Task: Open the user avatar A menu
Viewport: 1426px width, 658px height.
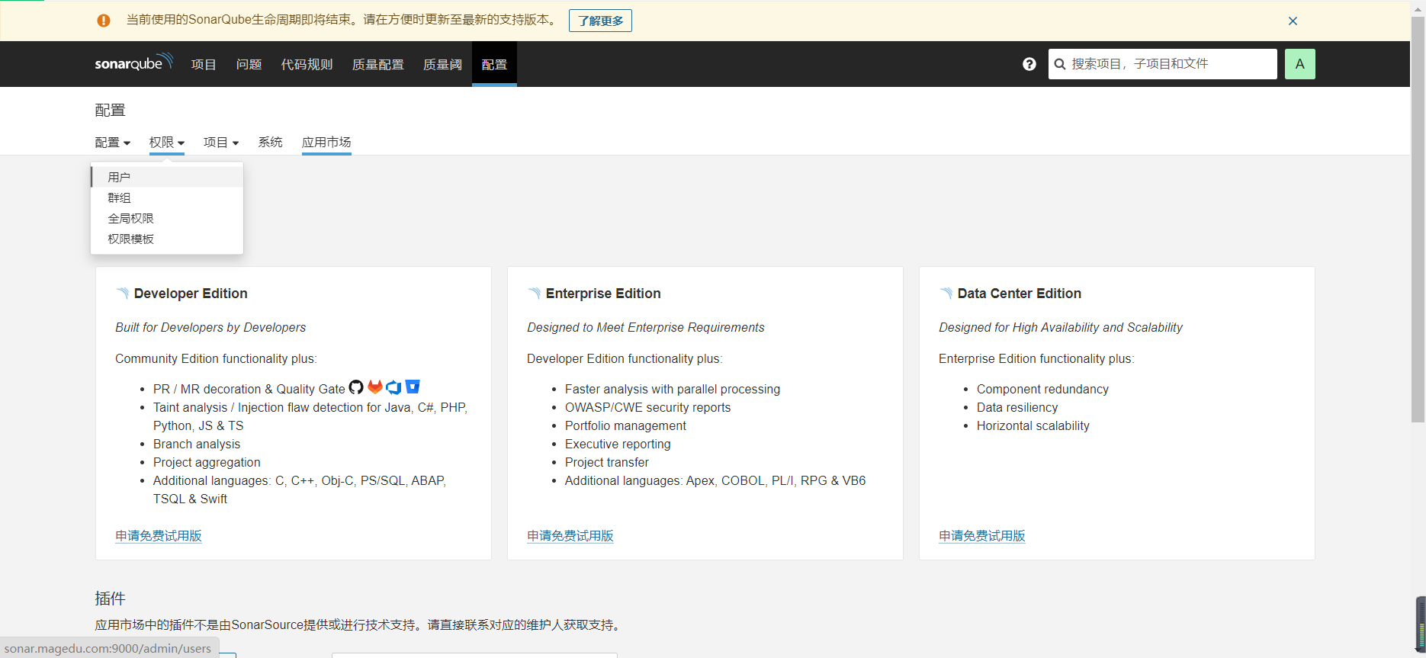Action: [1300, 64]
